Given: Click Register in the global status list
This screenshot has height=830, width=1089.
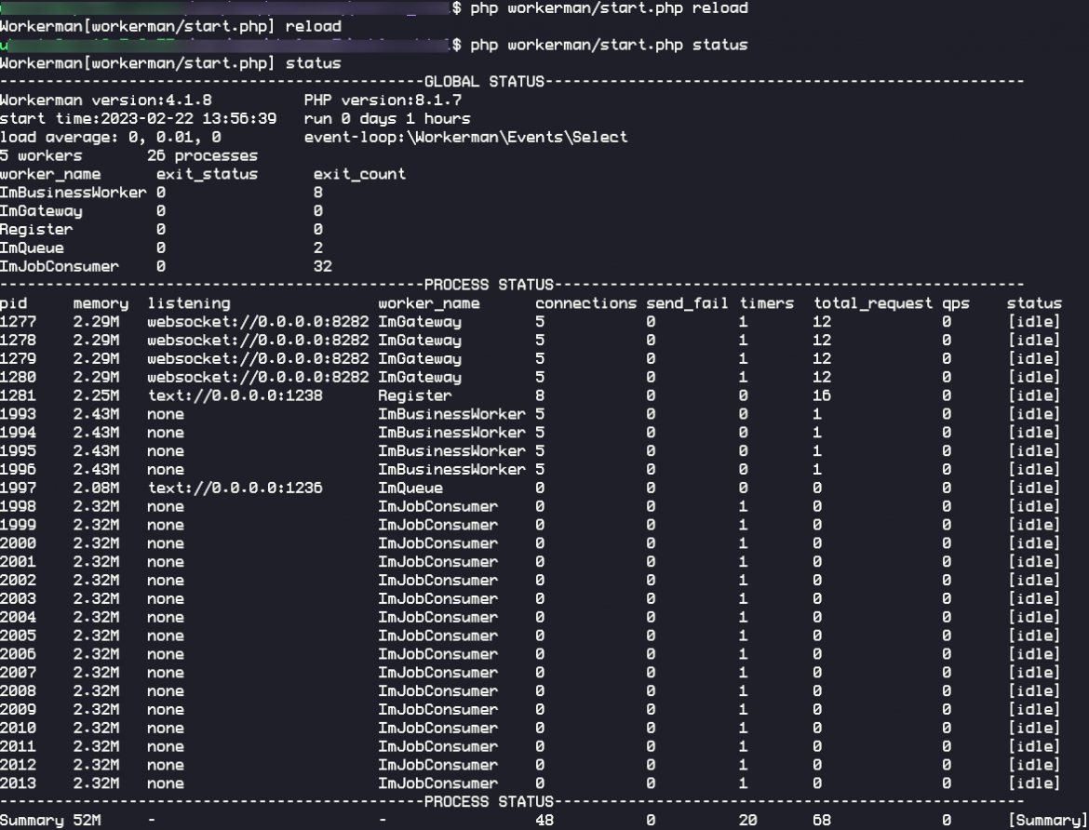Looking at the screenshot, I should point(36,229).
